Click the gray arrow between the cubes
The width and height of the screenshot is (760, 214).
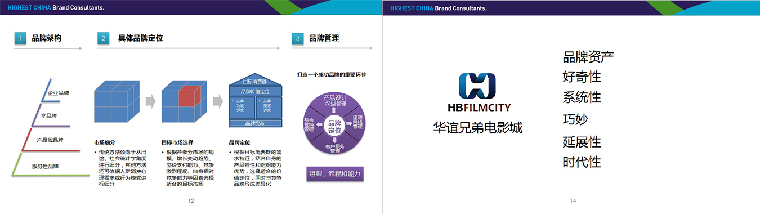[150, 101]
